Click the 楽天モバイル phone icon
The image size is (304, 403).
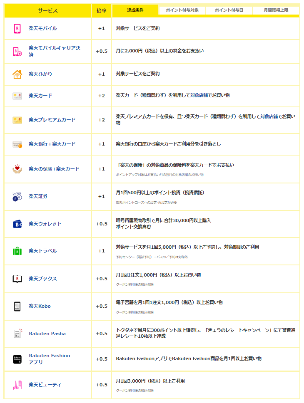point(17,29)
